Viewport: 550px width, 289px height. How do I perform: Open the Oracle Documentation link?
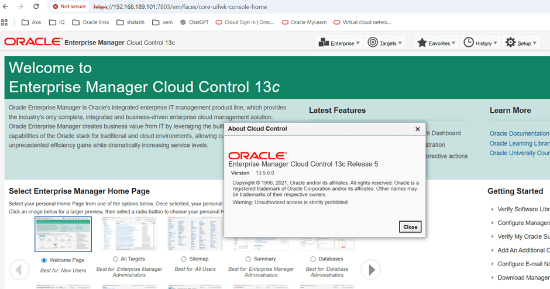click(519, 133)
